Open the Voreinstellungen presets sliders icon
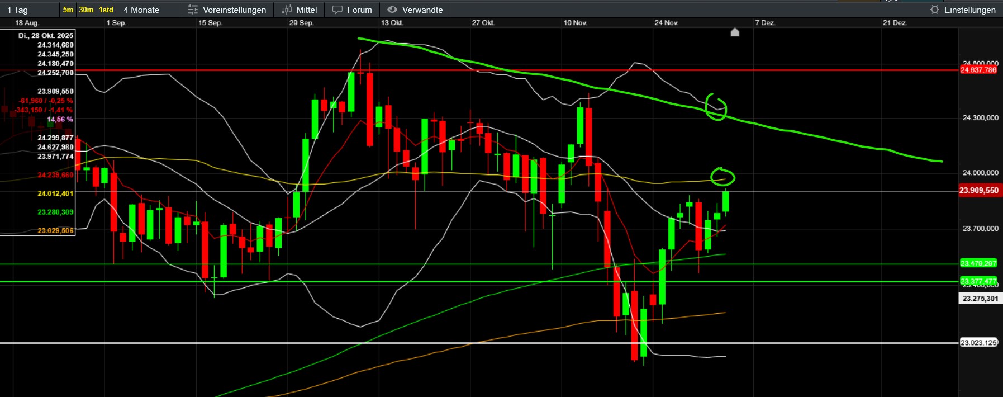1003x397 pixels. [192, 10]
